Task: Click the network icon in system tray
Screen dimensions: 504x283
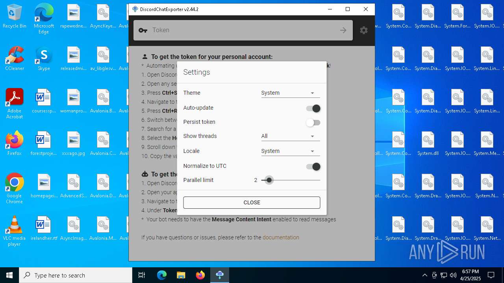Action: click(x=444, y=275)
